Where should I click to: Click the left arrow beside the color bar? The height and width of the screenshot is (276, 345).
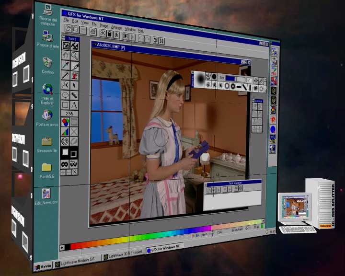coord(62,248)
